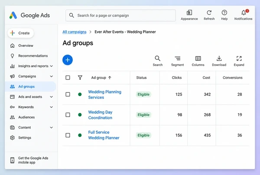Screen dimensions: 260x175
Task: Open Full Service Wedding Planner ad group
Action: click(104, 135)
